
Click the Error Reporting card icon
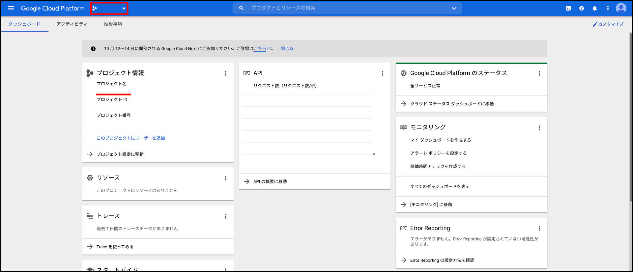pos(404,228)
